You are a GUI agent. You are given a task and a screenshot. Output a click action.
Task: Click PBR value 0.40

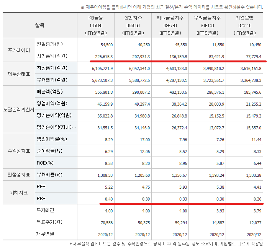[x=109, y=199]
